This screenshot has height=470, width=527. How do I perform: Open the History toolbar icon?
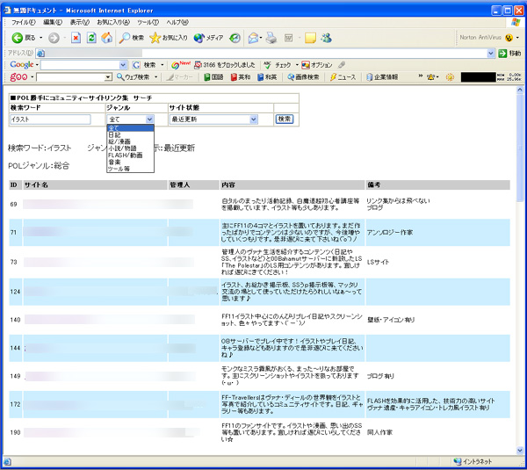pos(235,38)
